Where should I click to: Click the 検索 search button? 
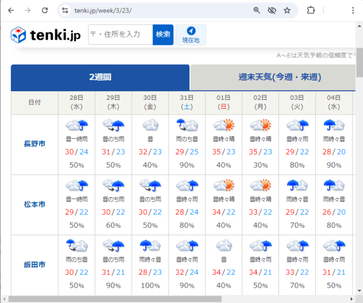click(x=163, y=35)
